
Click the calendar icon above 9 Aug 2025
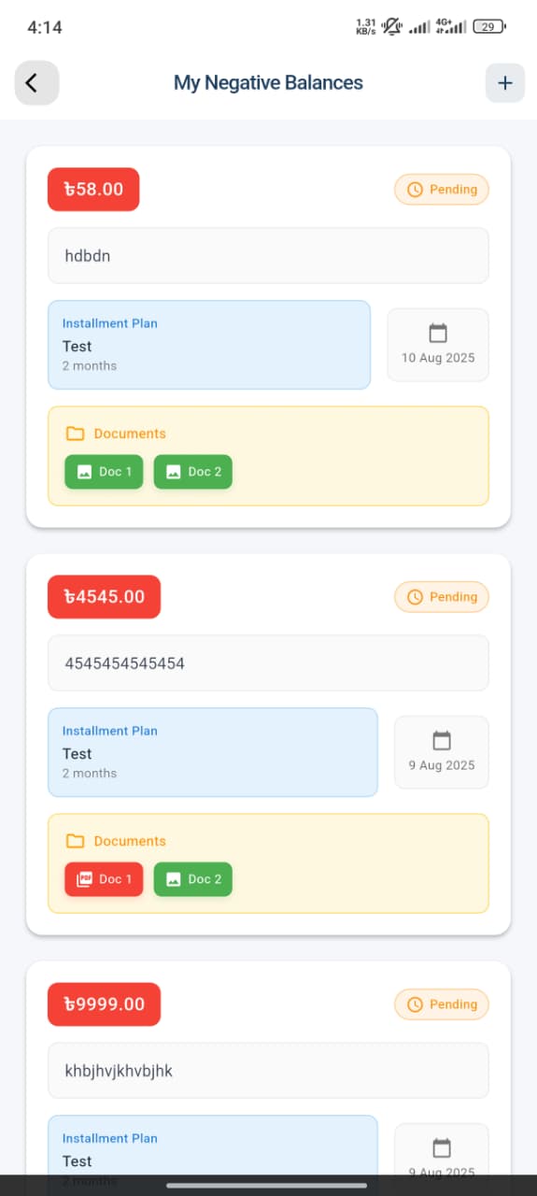click(x=442, y=740)
